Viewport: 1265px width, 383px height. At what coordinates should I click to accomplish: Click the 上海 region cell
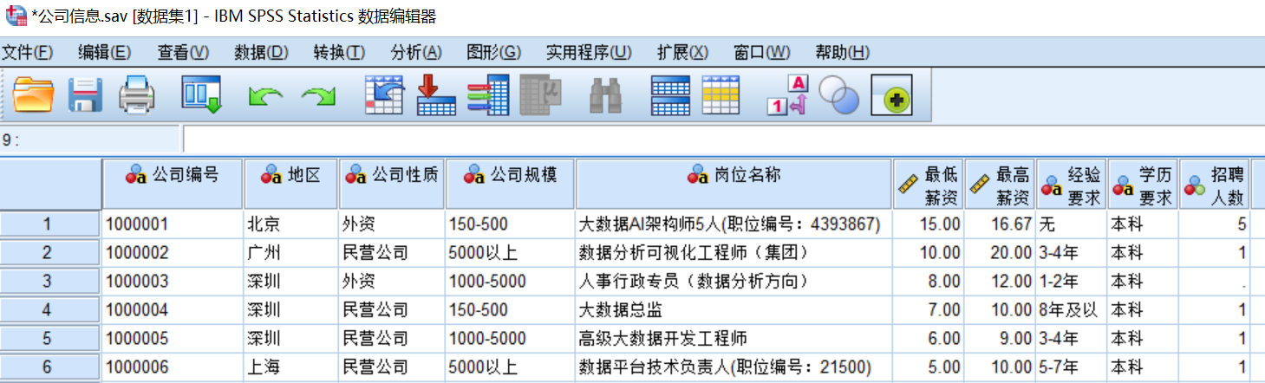(291, 367)
